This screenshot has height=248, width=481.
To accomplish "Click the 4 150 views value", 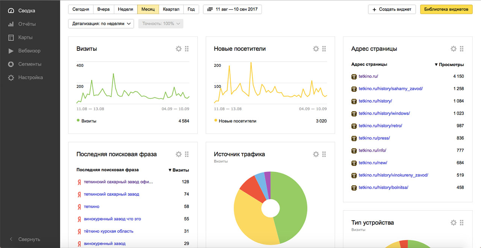I will (x=458, y=76).
